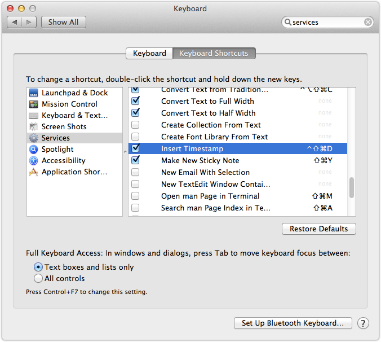Screen dimensions: 381x342
Task: Click Set Up Bluetooth Keyboard
Action: (x=293, y=323)
